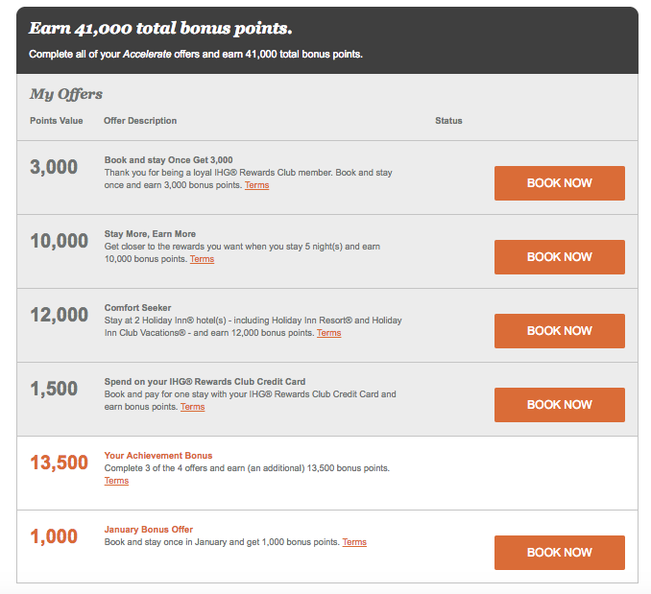View Terms of the Comfort Seeker offer
This screenshot has height=594, width=651.
(x=328, y=333)
